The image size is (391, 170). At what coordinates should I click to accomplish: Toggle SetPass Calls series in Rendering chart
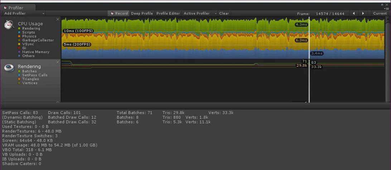tap(19, 75)
